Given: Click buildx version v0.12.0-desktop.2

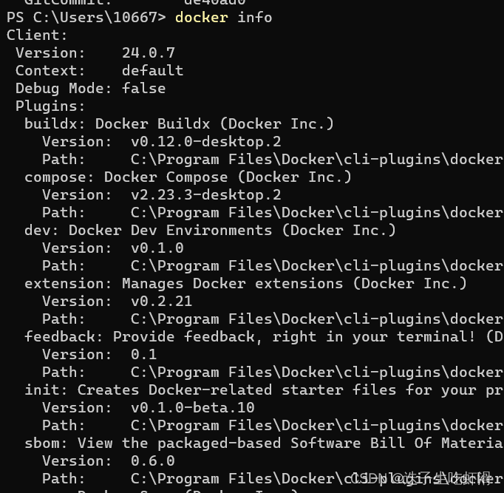Looking at the screenshot, I should 205,142.
